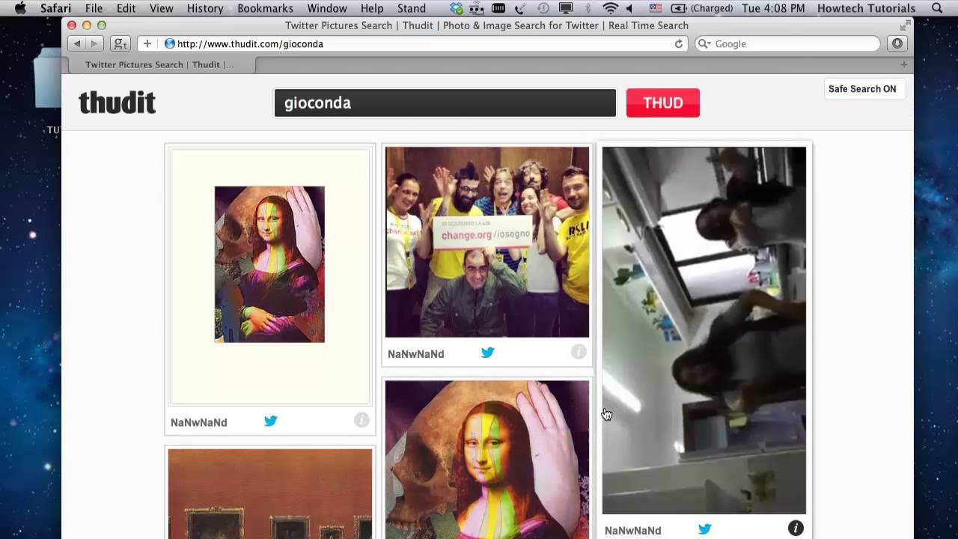Click the Wi-Fi status icon
The height and width of the screenshot is (539, 958).
611,8
